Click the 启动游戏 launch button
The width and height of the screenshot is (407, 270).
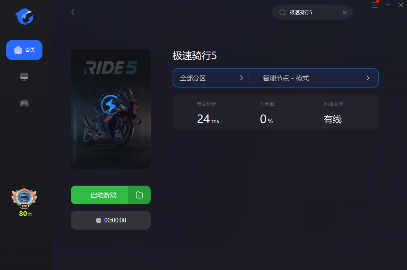tap(99, 195)
